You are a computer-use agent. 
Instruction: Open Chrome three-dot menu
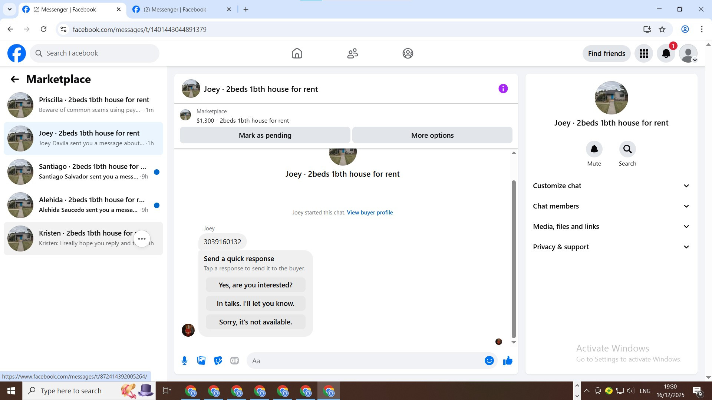(702, 29)
